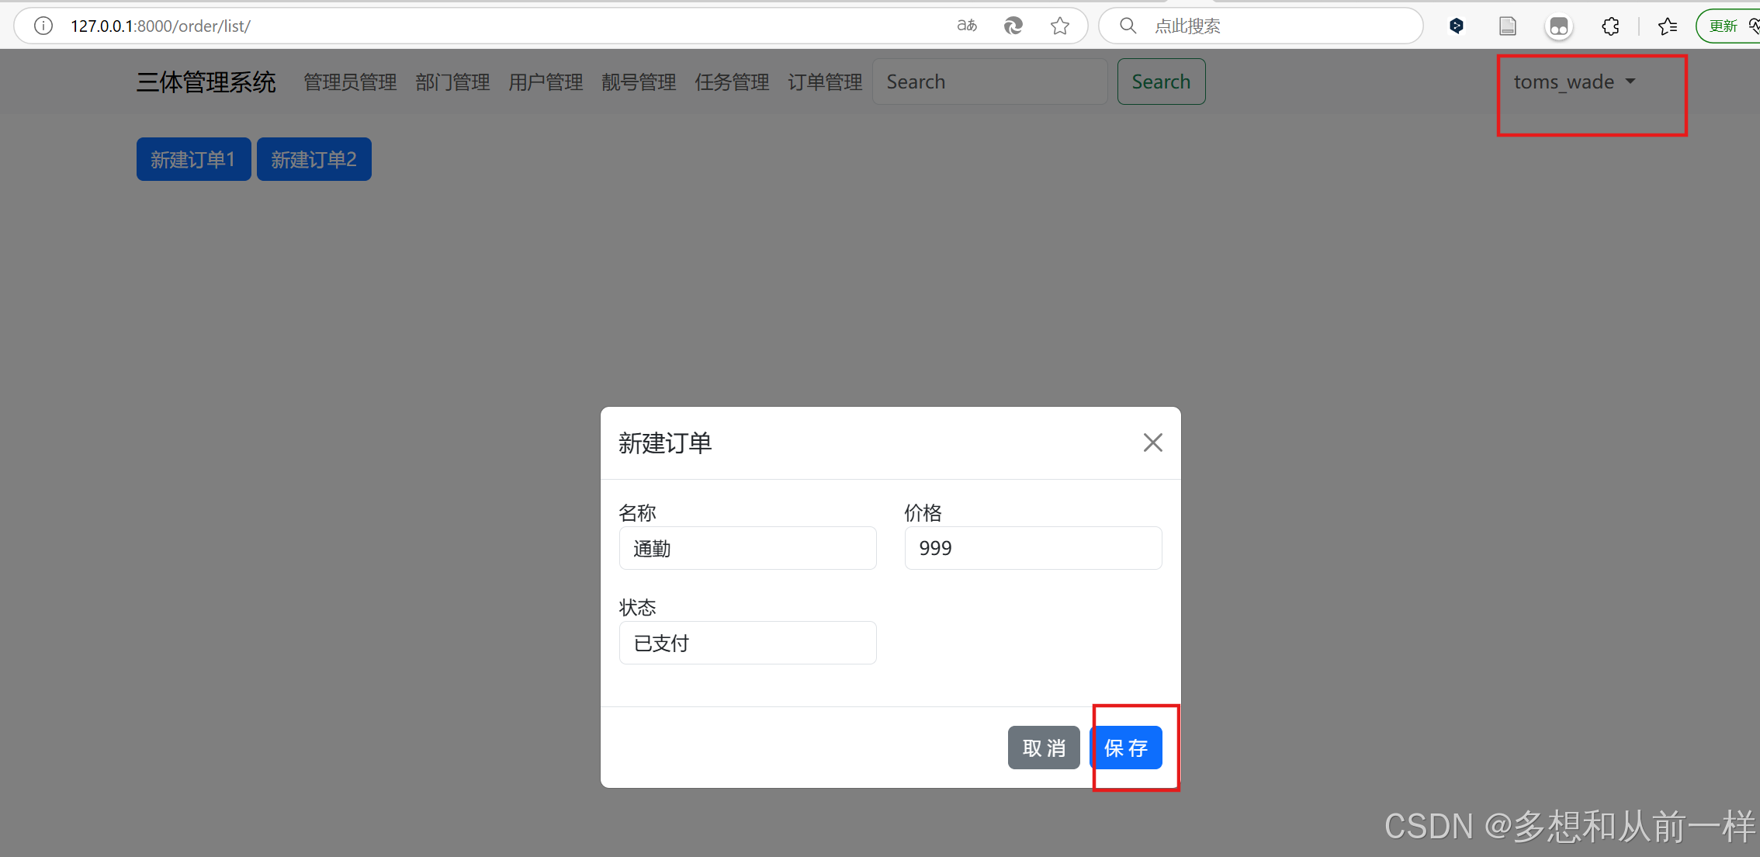Open 靓号管理 in the navigation

coord(639,82)
